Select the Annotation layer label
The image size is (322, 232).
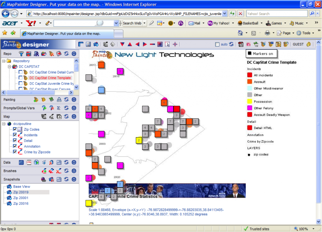32,146
